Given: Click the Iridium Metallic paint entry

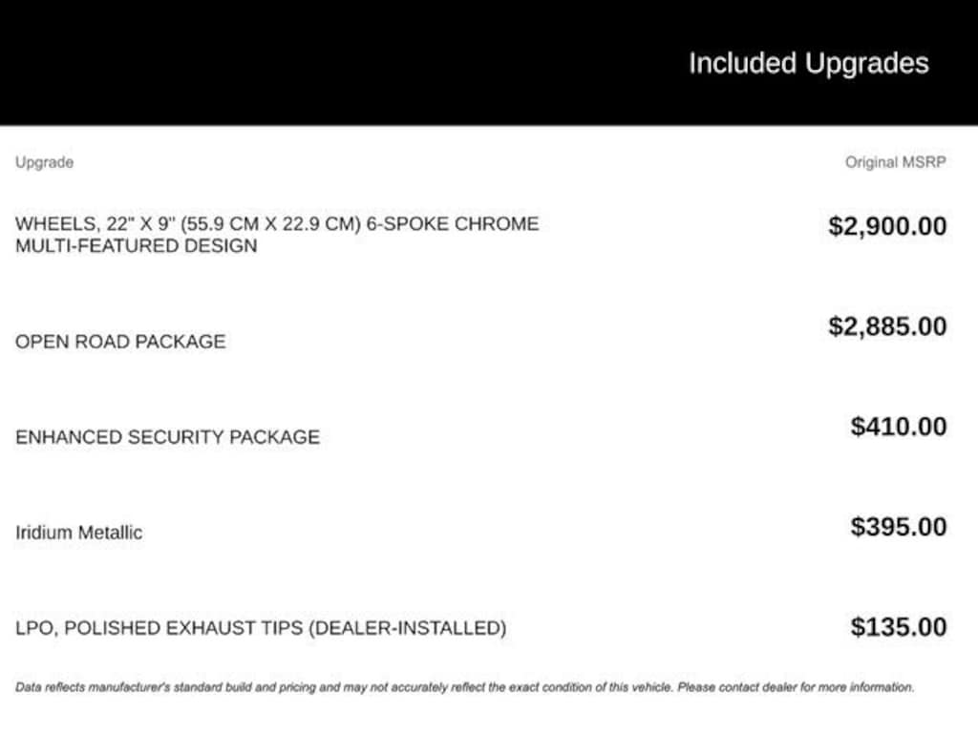Looking at the screenshot, I should (x=79, y=533).
